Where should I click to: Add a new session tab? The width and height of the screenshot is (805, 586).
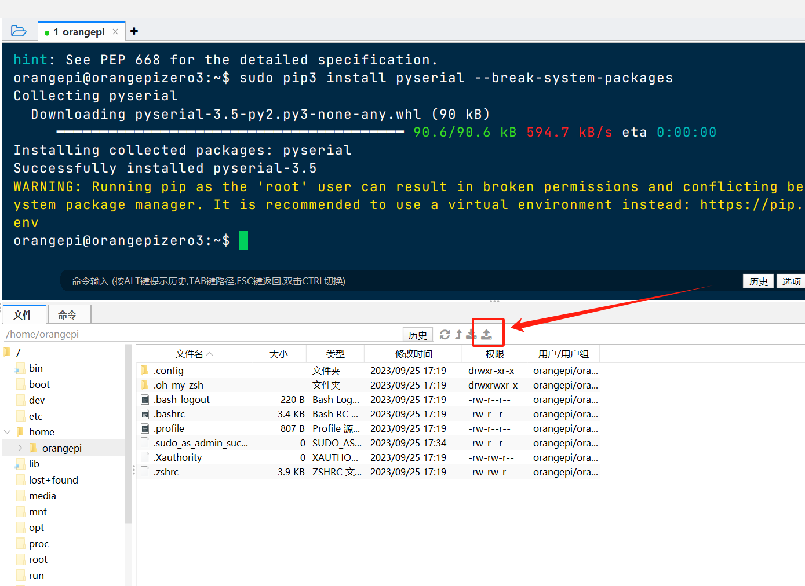pos(134,31)
